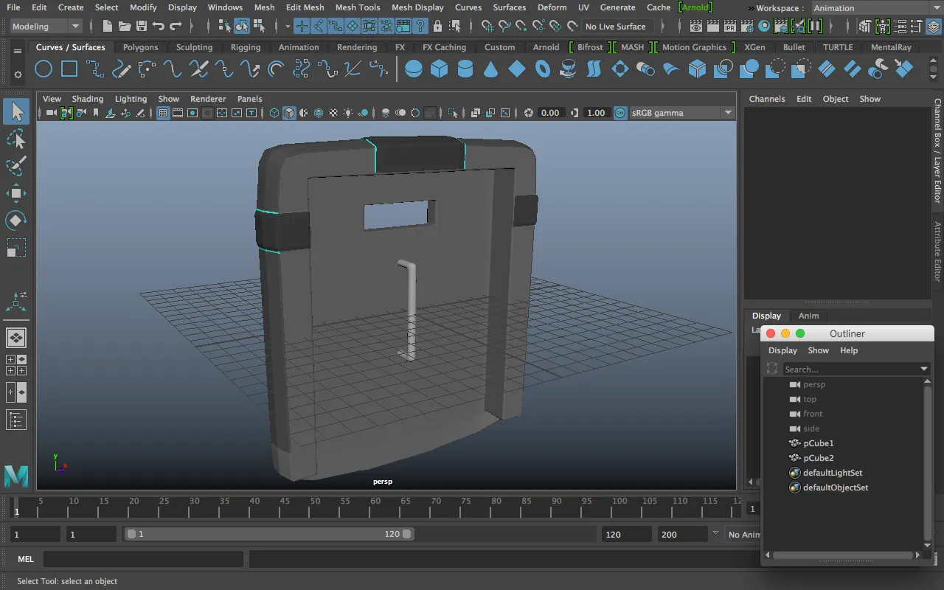Click single perspective layout icon
This screenshot has height=590, width=944.
tap(16, 338)
